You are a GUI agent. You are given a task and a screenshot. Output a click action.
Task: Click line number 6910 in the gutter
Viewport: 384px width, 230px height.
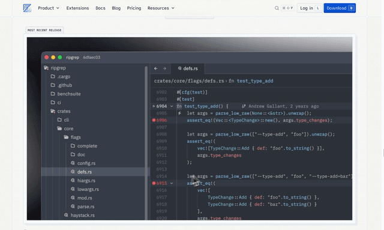pos(161,148)
